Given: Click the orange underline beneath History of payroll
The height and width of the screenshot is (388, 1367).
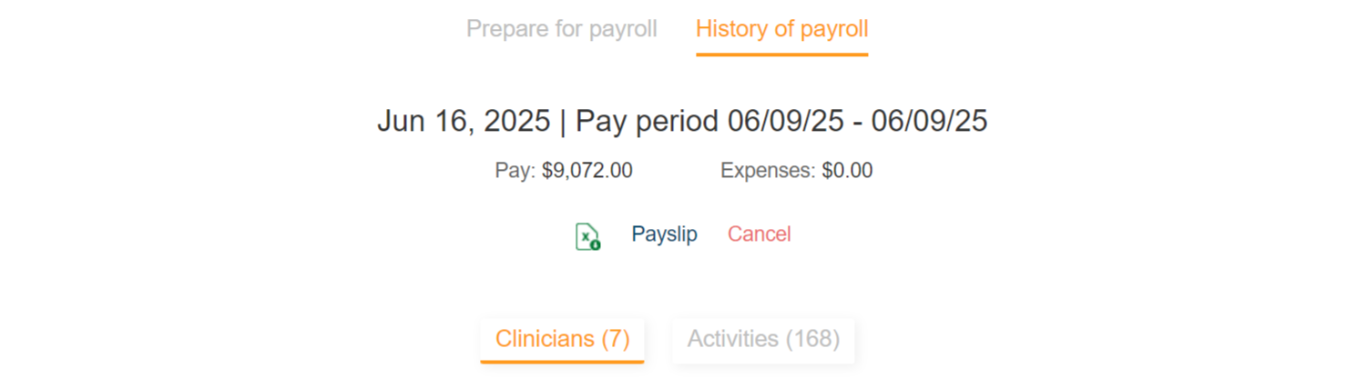Looking at the screenshot, I should coord(781,55).
